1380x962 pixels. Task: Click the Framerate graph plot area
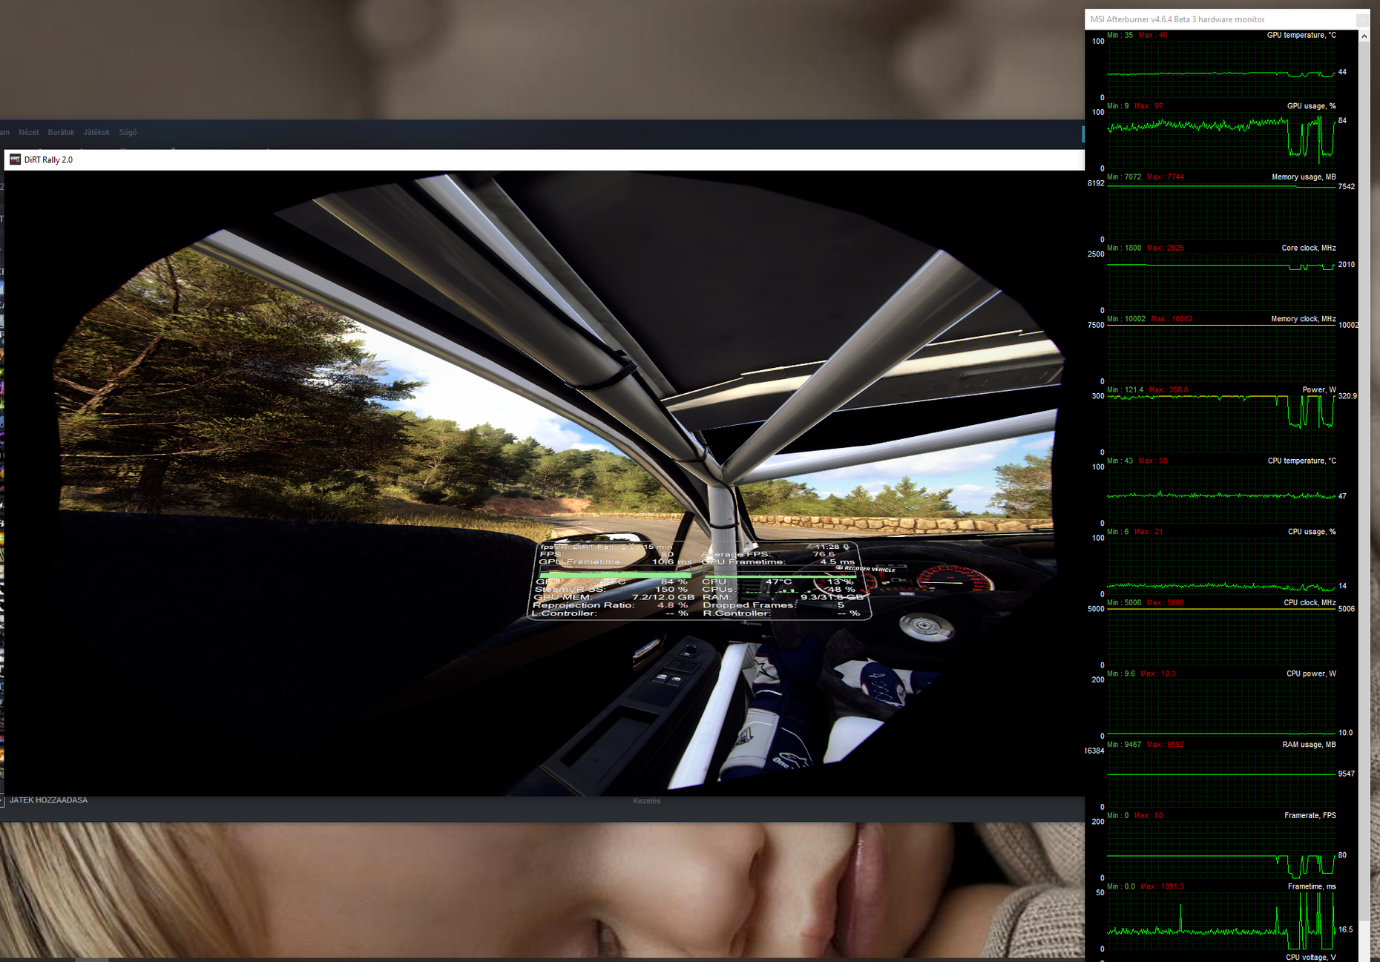click(x=1221, y=850)
